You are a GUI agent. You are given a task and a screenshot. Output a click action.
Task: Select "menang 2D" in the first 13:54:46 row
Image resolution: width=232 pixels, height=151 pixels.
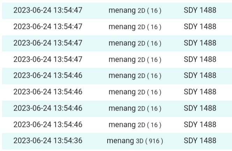[135, 75]
